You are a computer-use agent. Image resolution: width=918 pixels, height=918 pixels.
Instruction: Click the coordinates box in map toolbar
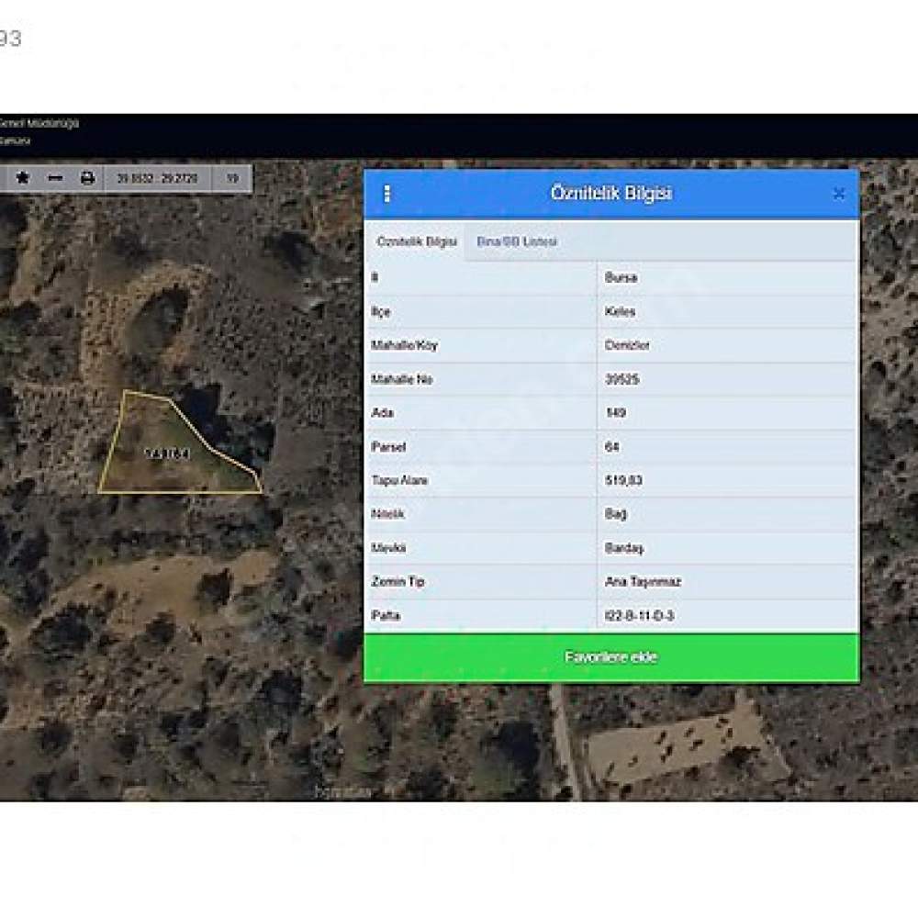(157, 178)
